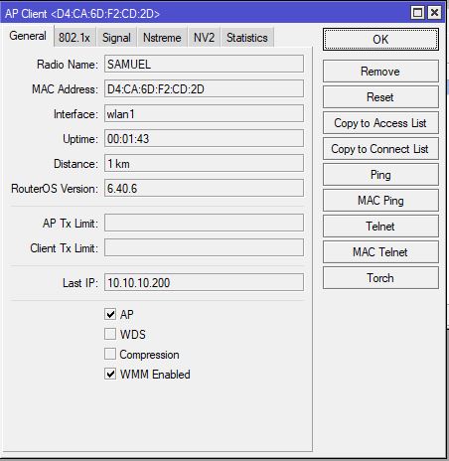Toggle the AP checkbox

(x=110, y=314)
